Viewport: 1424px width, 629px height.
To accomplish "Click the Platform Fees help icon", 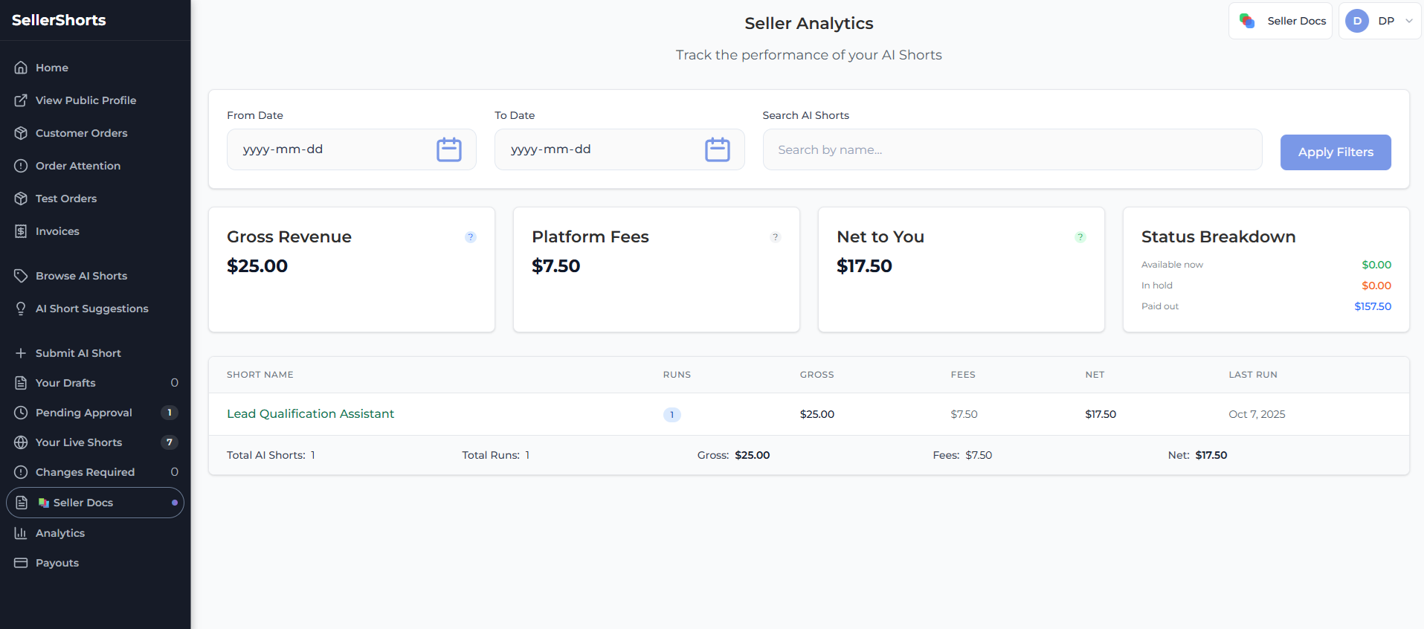I will 775,237.
